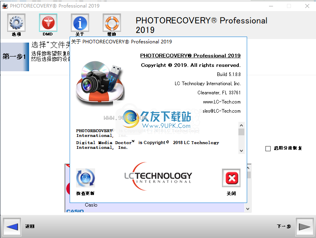
Task: Click the Sales@LC-Tech.com email text
Action: point(220,111)
